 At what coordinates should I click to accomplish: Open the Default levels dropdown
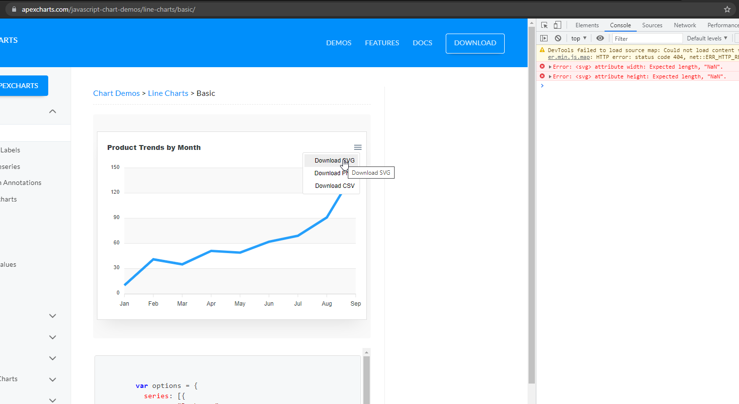[x=707, y=38]
